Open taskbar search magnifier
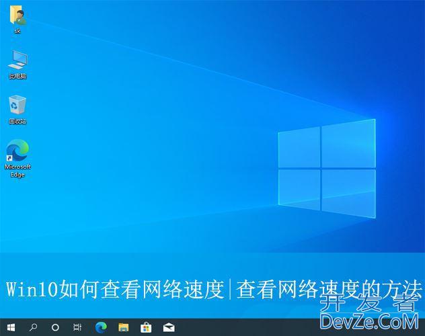 point(34,327)
